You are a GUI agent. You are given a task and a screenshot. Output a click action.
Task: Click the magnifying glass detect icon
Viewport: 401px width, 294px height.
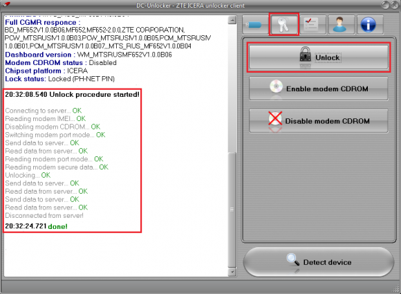pyautogui.click(x=293, y=259)
